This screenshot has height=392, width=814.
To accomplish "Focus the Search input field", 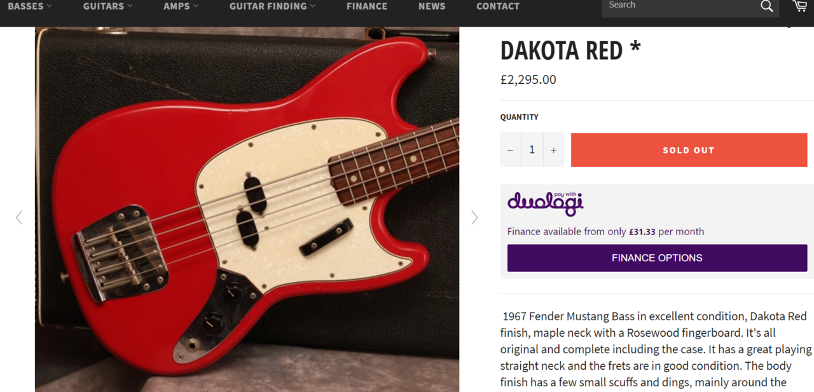I will point(679,6).
